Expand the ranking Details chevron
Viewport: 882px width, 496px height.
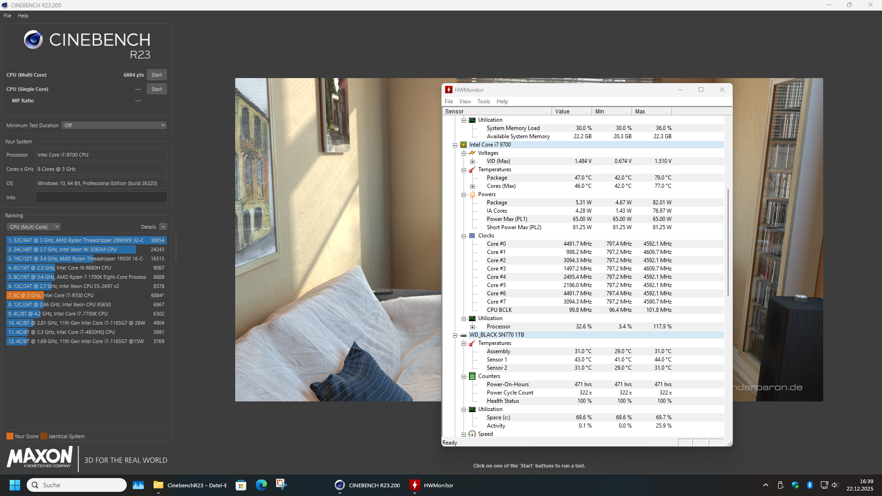click(163, 227)
